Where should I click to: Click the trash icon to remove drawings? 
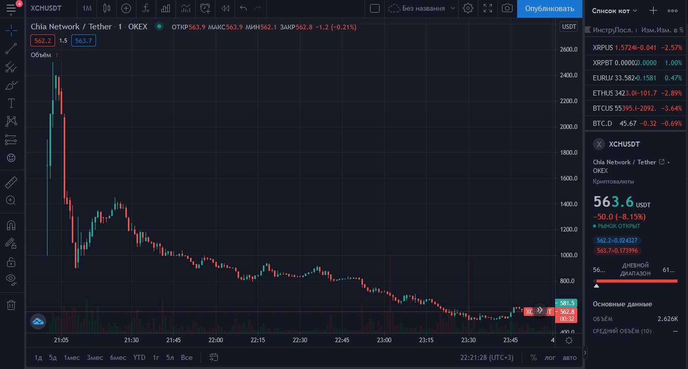[x=11, y=305]
